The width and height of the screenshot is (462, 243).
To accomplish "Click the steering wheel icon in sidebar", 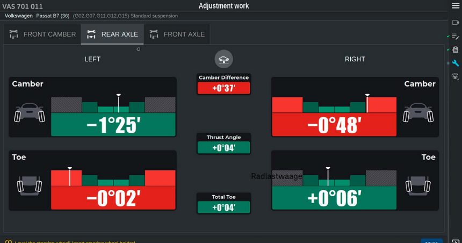I will (x=456, y=77).
